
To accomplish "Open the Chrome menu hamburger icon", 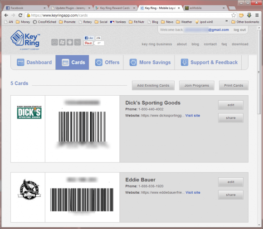I will (257, 15).
